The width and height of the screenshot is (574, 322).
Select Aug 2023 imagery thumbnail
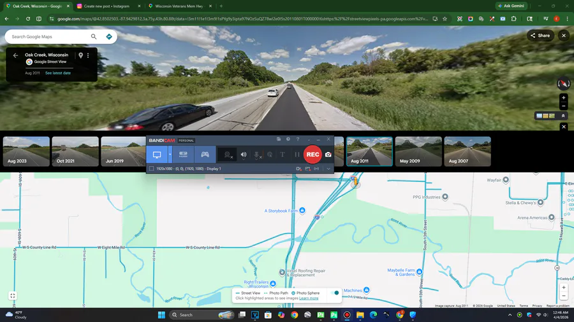coord(26,151)
